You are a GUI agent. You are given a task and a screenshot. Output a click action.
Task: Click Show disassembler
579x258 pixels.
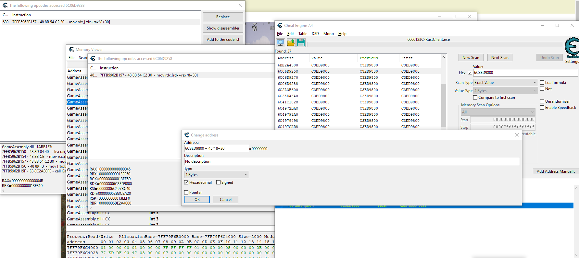(223, 28)
